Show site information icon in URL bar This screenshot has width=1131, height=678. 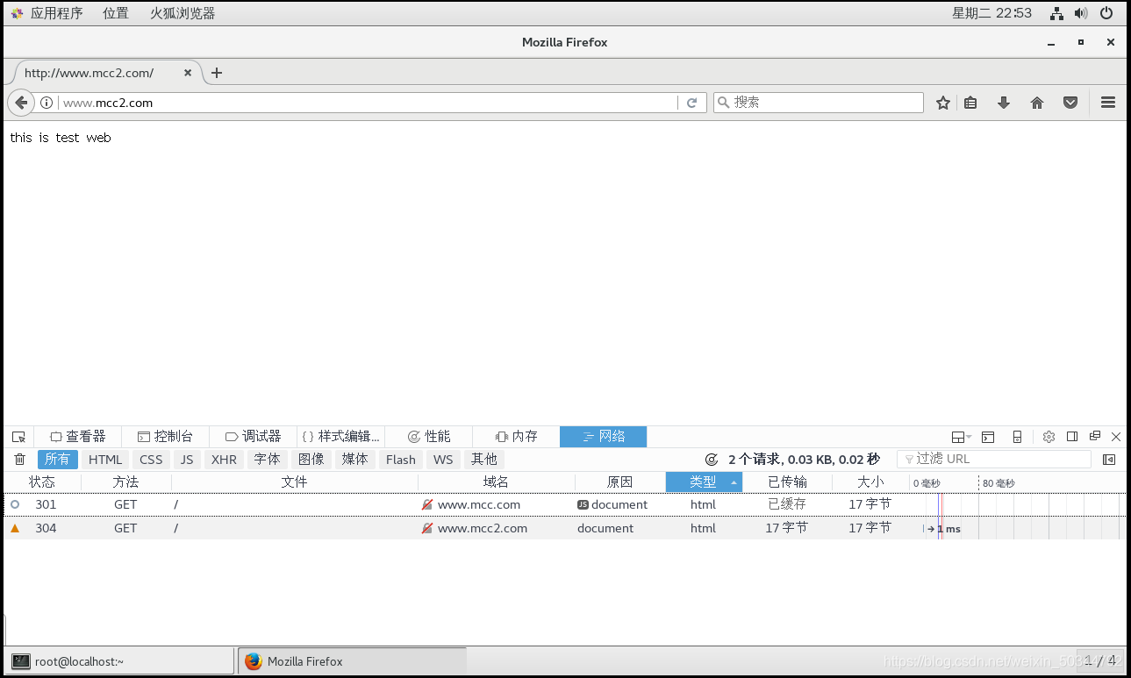click(47, 103)
